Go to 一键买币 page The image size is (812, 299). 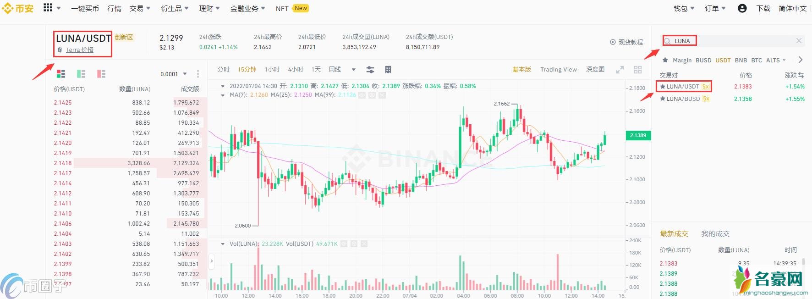(85, 8)
